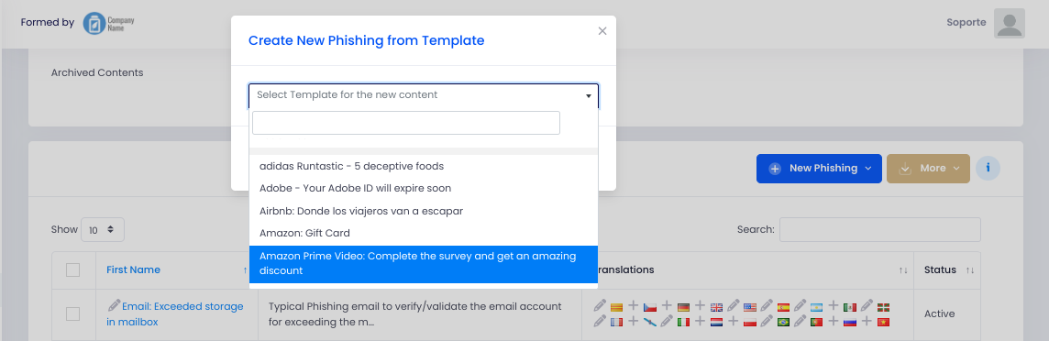The width and height of the screenshot is (1049, 341).
Task: Open the Select Template dropdown arrow
Action: [588, 95]
